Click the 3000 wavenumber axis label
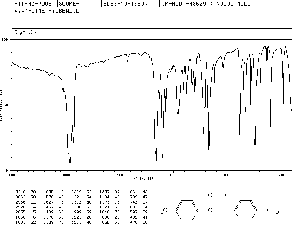Screen dimensions: 292x226 pos(66,175)
